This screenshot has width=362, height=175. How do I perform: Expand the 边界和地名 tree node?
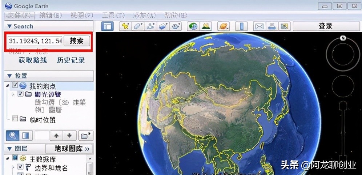point(13,167)
